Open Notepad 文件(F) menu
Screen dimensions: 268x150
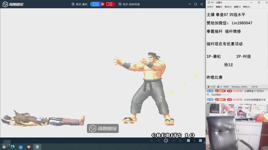click(210, 7)
